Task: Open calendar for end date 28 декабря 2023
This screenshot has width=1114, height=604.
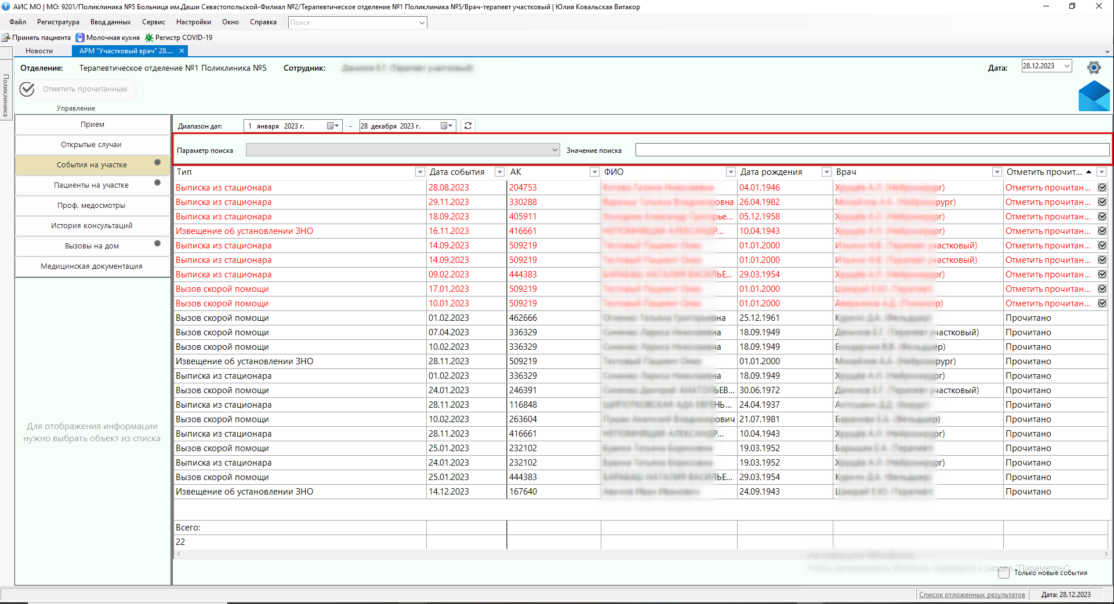Action: pos(446,126)
